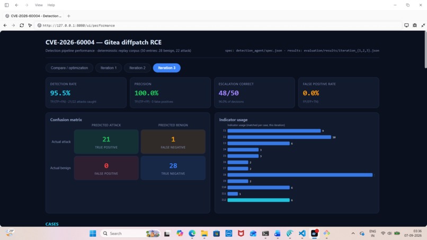Open Wi-Fi network settings in tray
This screenshot has height=240, width=427.
[383, 234]
